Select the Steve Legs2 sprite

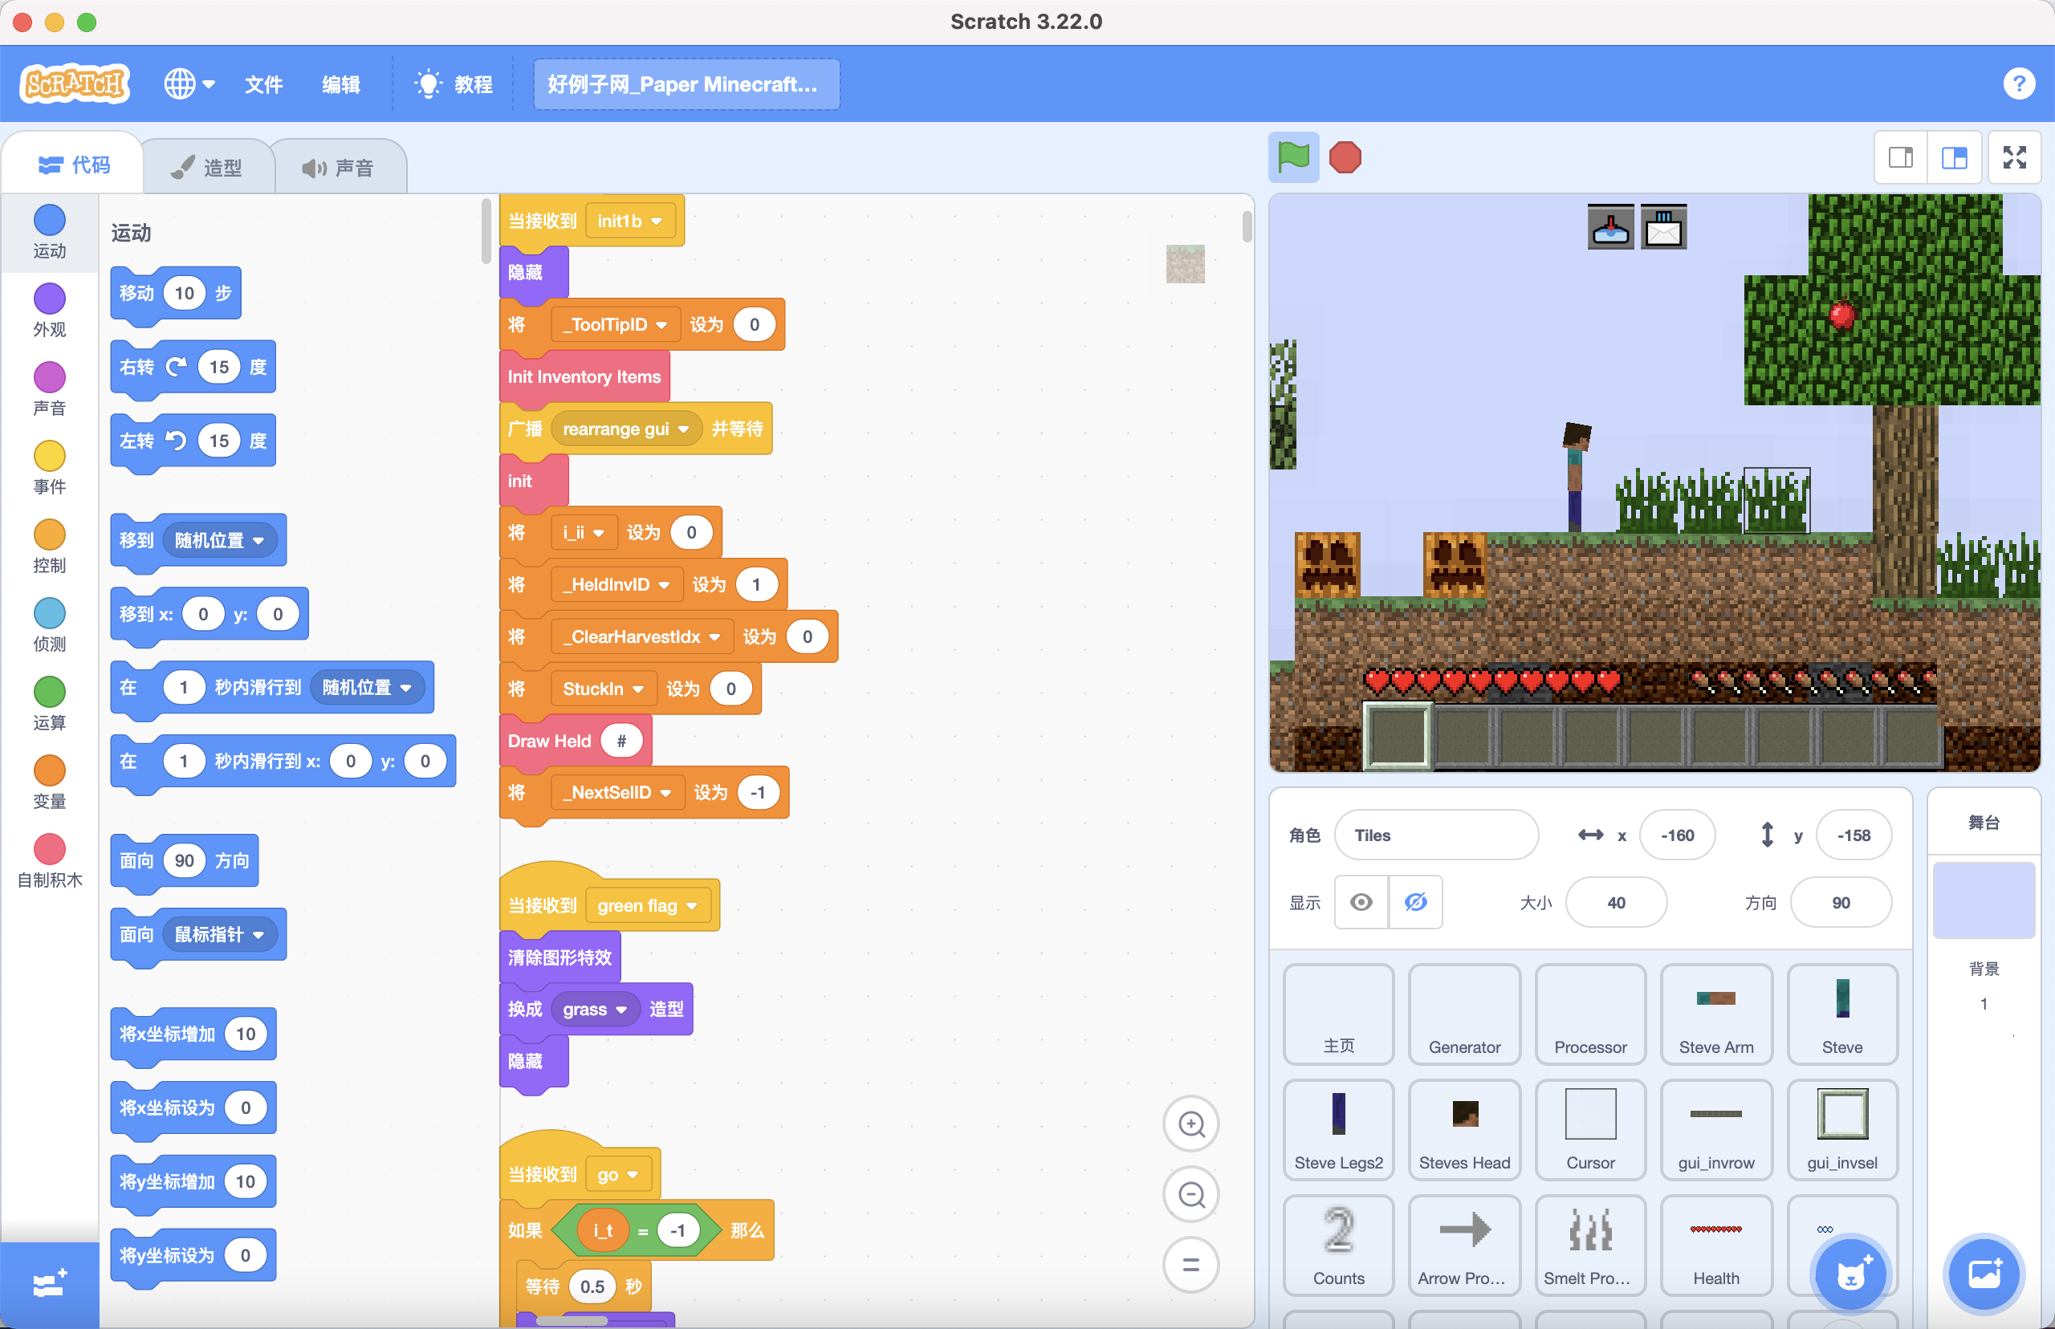tap(1339, 1130)
